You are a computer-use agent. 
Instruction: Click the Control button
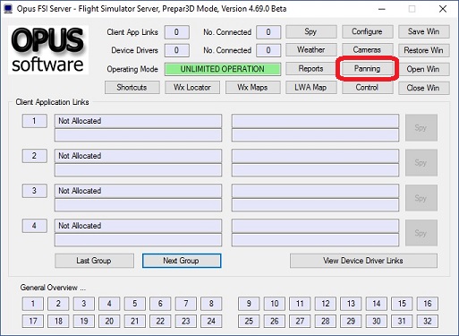pyautogui.click(x=367, y=88)
